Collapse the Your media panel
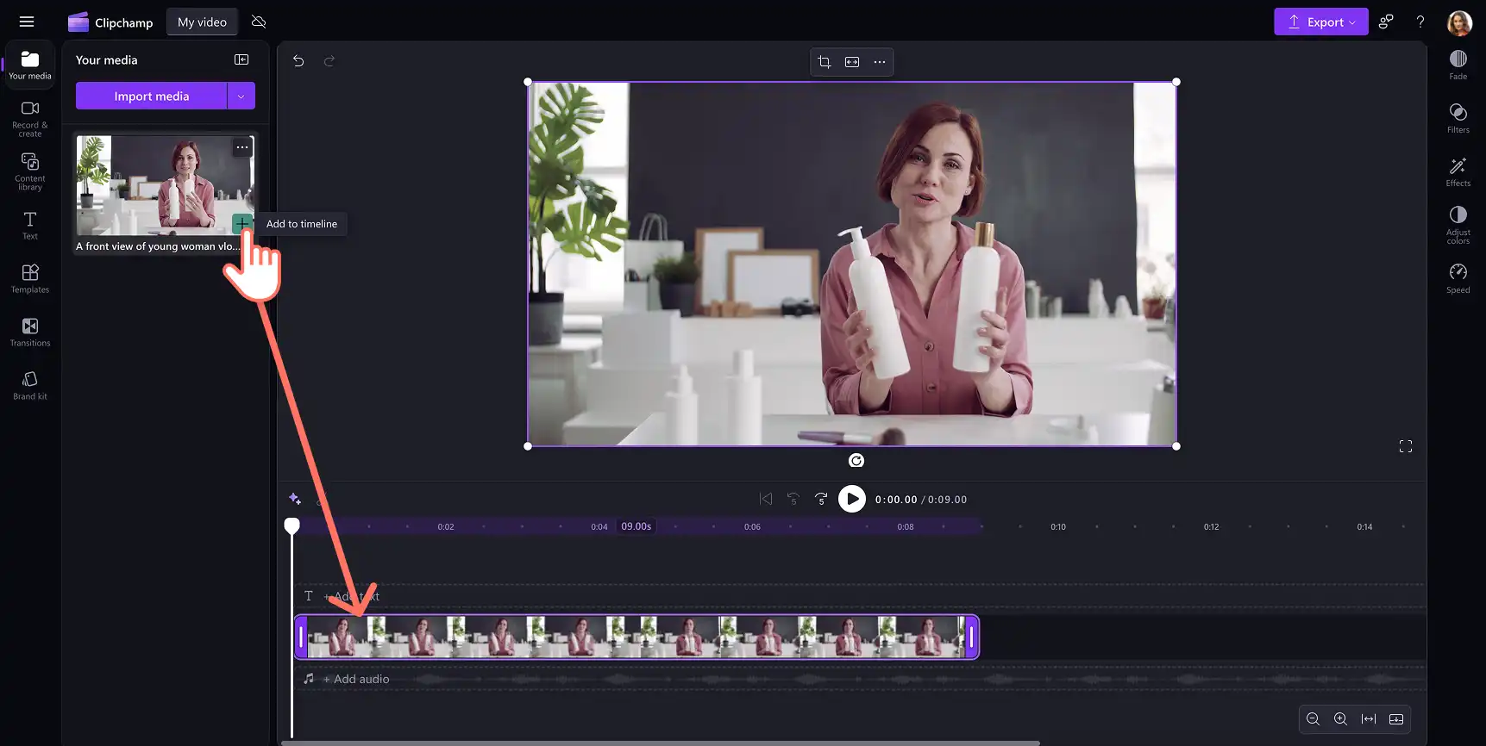 click(241, 59)
